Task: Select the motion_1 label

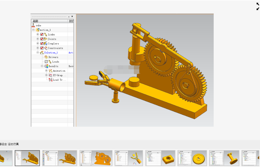Action: click(45, 30)
